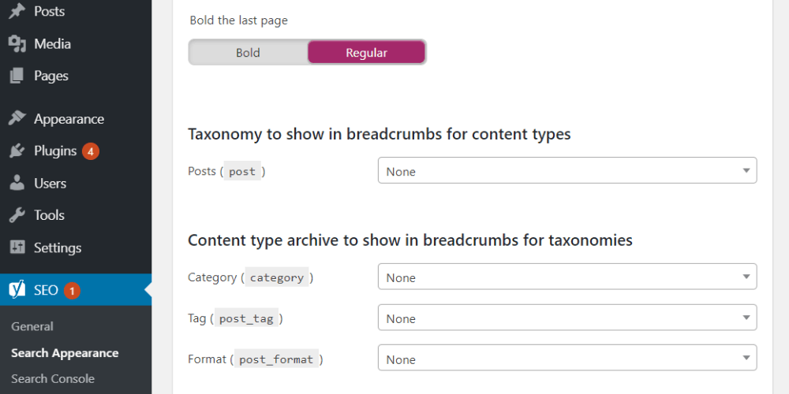Click the Pages icon in sidebar
This screenshot has width=789, height=394.
pyautogui.click(x=17, y=76)
